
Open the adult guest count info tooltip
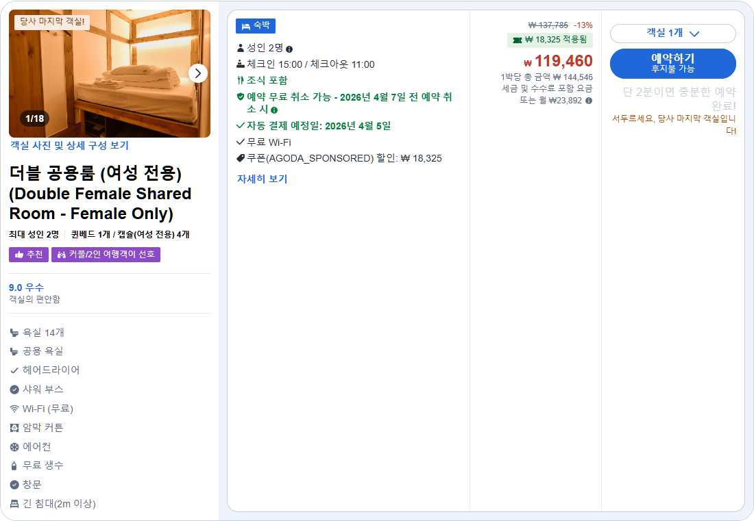pos(291,48)
